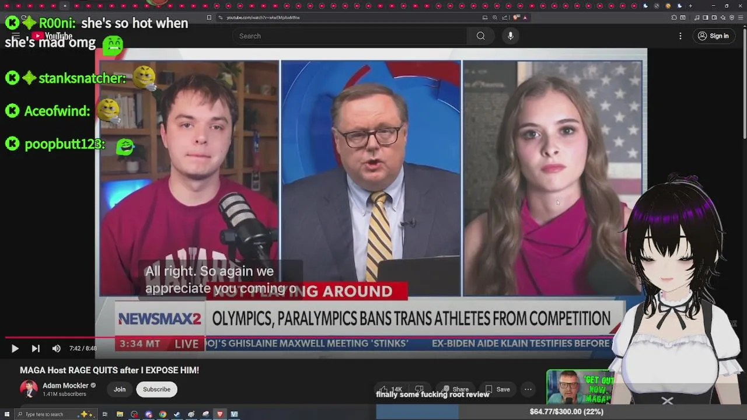Join the Adam Mockler channel
747x420 pixels.
(x=120, y=389)
